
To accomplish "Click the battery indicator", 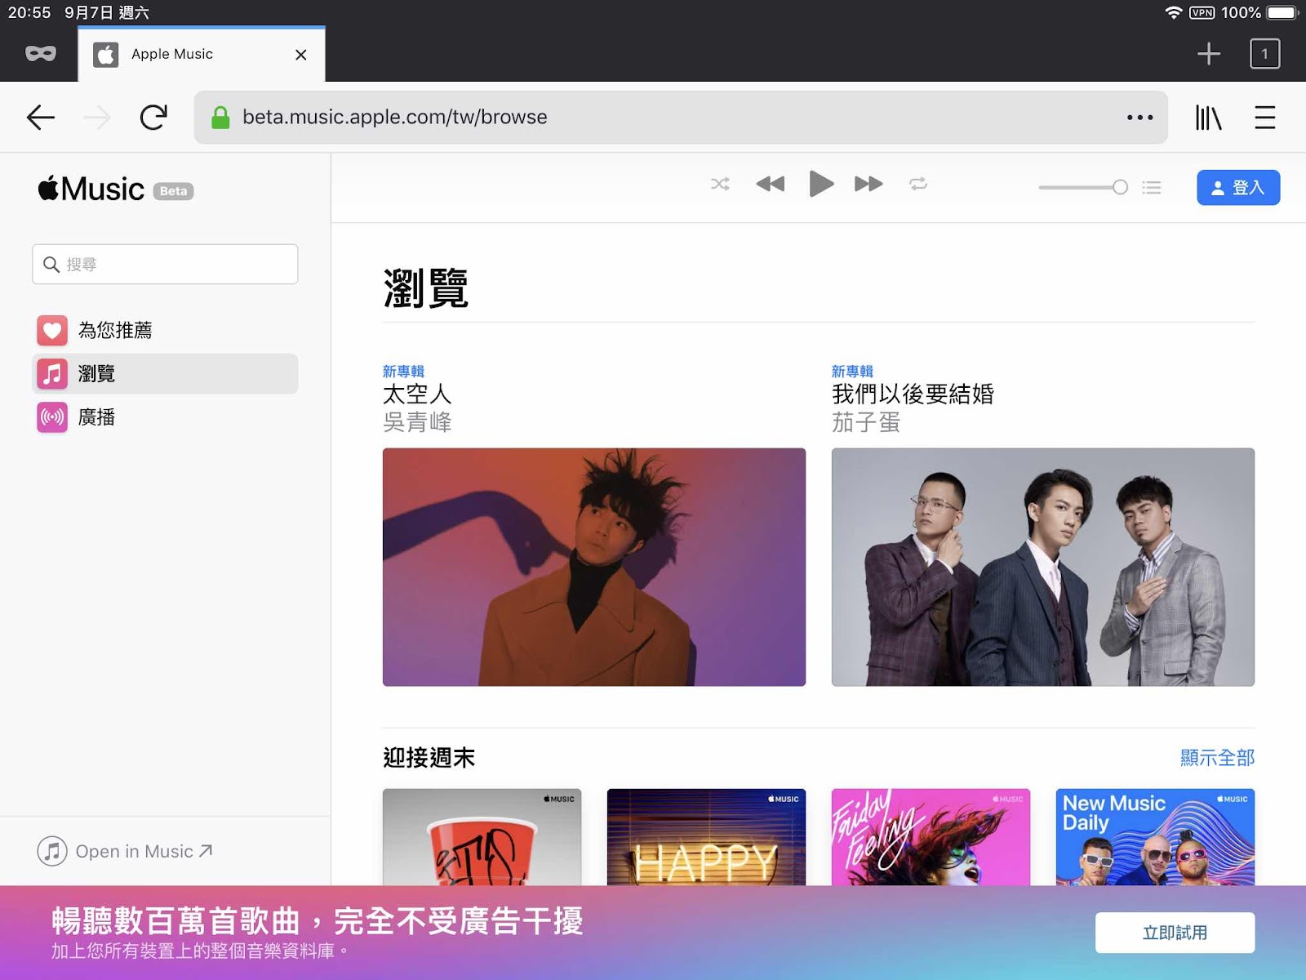I will click(1282, 13).
